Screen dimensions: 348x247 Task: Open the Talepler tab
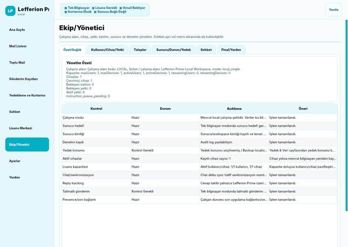[x=140, y=50]
